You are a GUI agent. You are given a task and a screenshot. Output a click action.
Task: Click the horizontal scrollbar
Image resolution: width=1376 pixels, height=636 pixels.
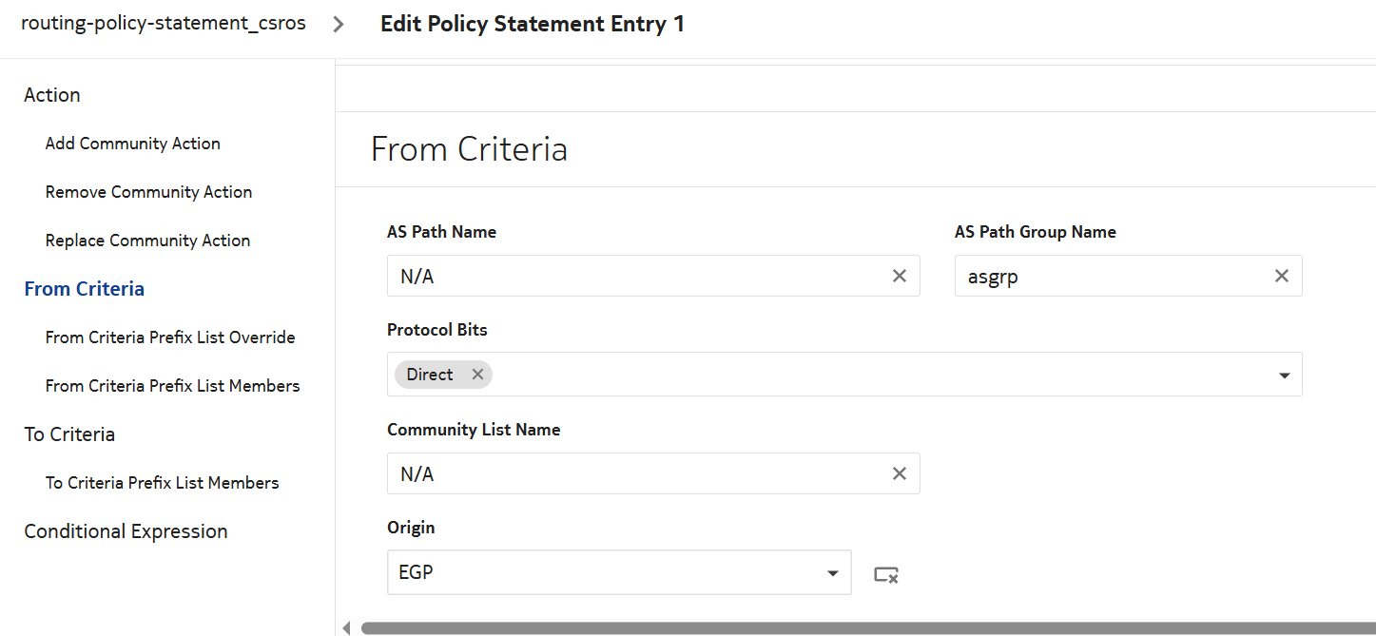tap(856, 628)
